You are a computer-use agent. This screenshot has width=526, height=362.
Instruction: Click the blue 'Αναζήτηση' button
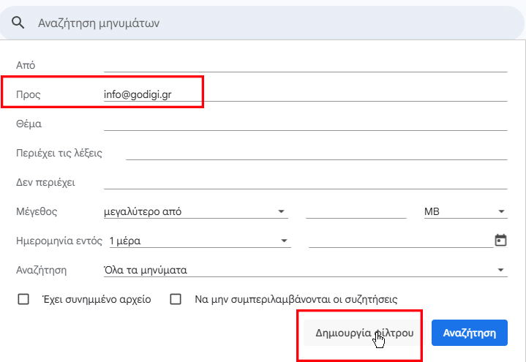468,333
